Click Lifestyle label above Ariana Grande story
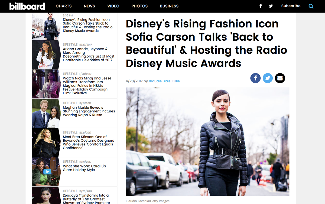325x204 pixels. pos(70,44)
